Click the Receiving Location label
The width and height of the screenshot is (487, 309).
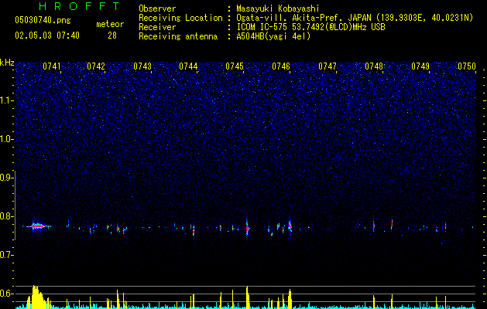pyautogui.click(x=180, y=18)
